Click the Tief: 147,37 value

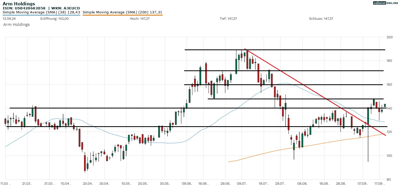point(228,19)
